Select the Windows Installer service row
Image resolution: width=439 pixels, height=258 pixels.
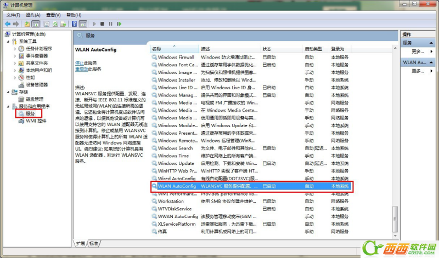(251, 80)
